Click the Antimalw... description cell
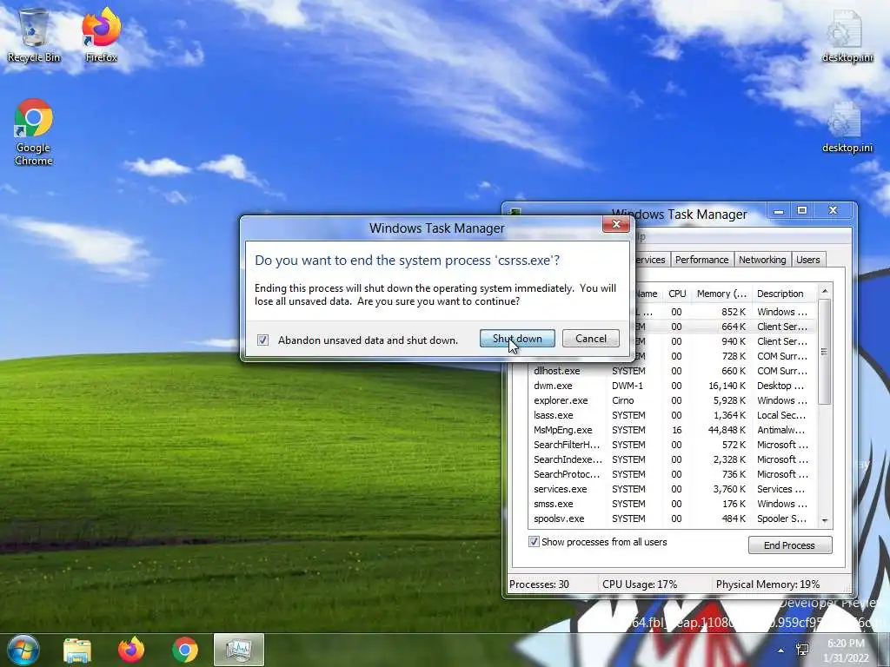The height and width of the screenshot is (667, 890). (x=781, y=430)
